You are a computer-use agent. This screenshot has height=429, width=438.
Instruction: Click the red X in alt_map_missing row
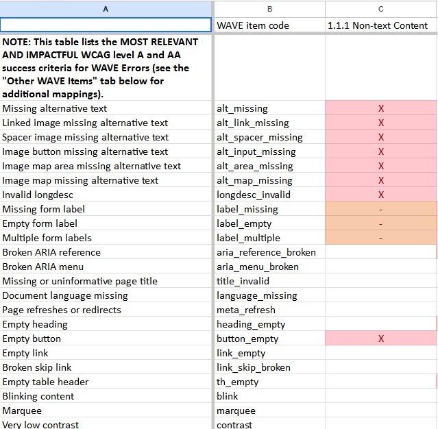click(x=381, y=180)
